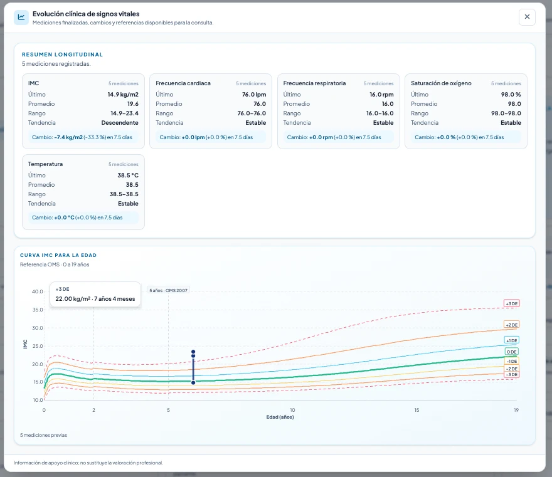Click the chart icon beside dialog title

[x=21, y=17]
